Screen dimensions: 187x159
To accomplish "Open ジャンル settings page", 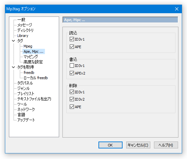I will pyautogui.click(x=23, y=88).
